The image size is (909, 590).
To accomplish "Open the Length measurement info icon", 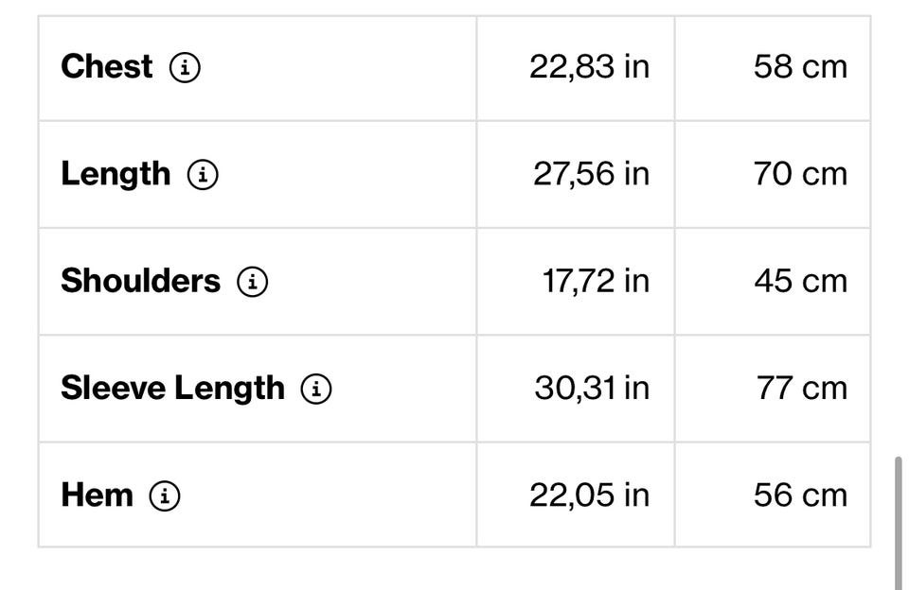I will (203, 174).
